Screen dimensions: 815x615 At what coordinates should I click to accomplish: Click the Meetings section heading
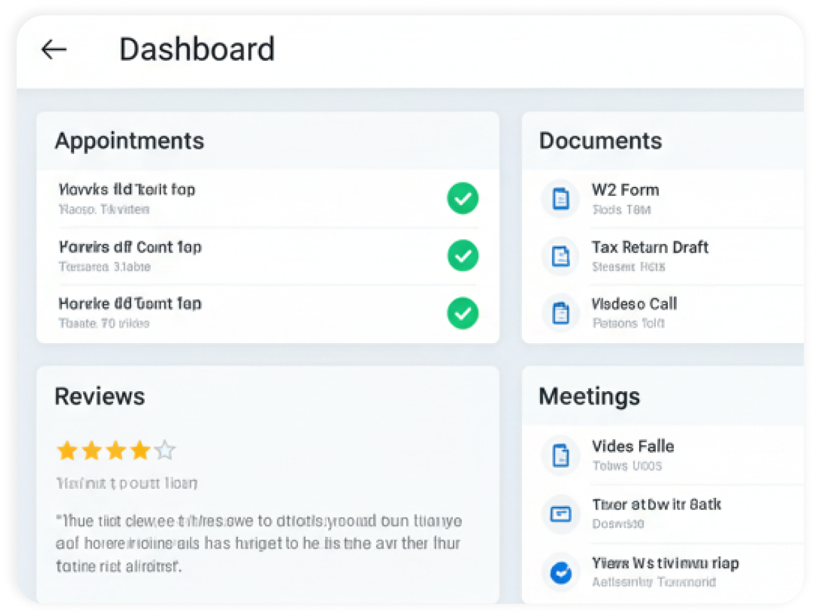click(x=589, y=396)
